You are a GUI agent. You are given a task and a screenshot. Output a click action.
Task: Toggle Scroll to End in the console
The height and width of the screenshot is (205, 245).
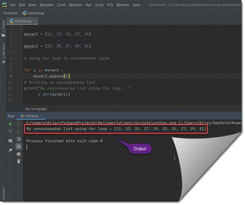[x=19, y=147]
